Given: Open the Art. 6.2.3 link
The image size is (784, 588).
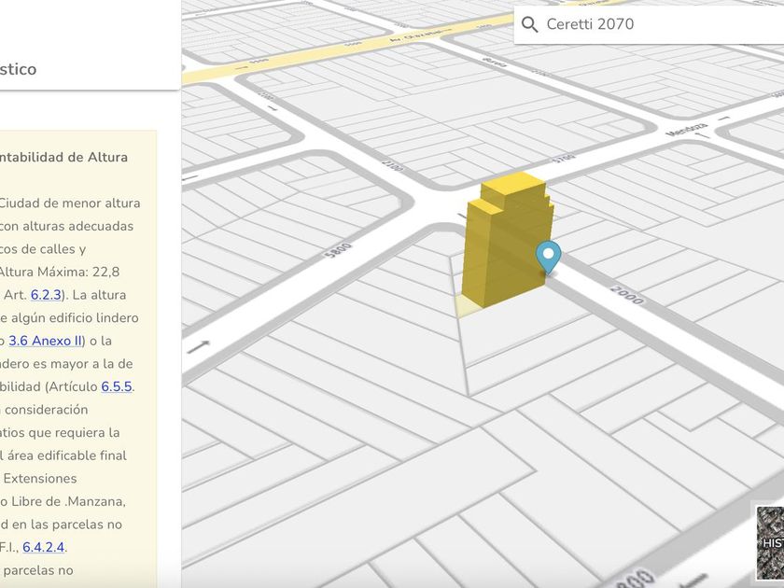Looking at the screenshot, I should pyautogui.click(x=46, y=295).
